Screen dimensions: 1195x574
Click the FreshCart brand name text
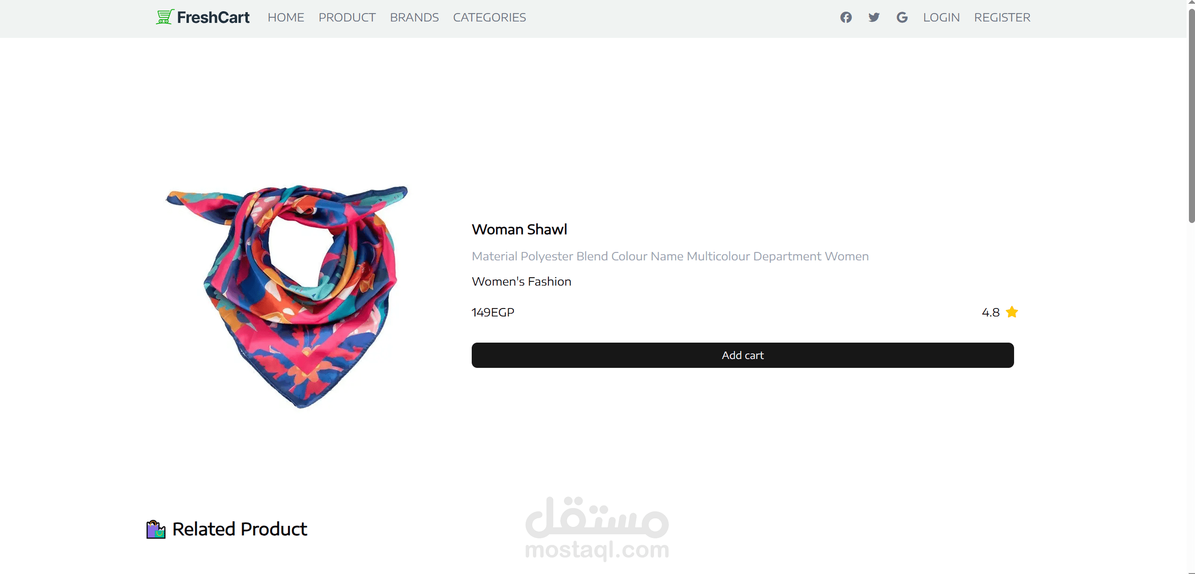click(x=213, y=17)
